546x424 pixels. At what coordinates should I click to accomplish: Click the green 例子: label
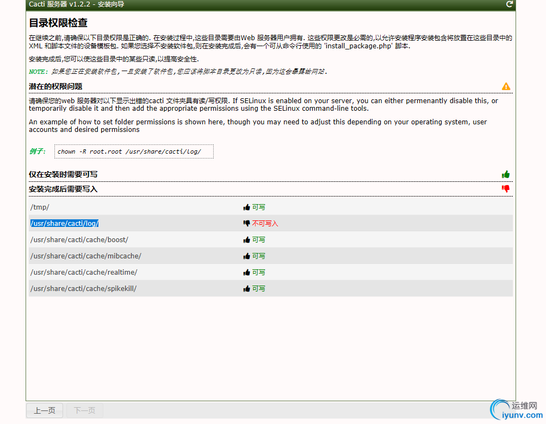38,151
